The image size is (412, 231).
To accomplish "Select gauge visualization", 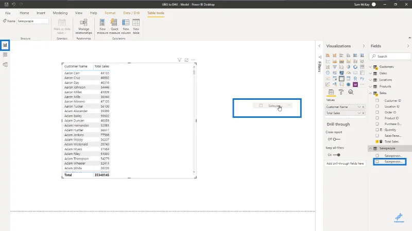I will (349, 73).
